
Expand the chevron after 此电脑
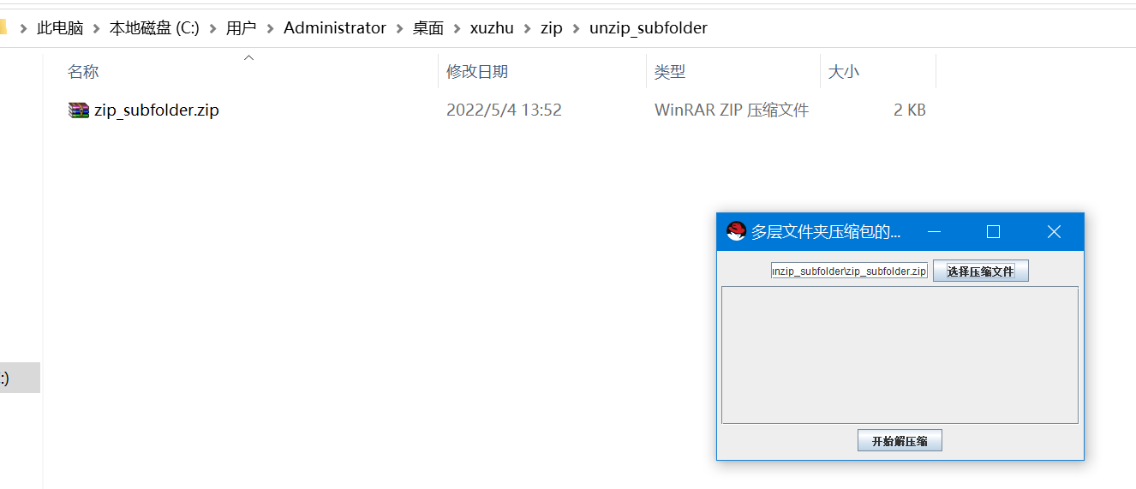point(97,28)
